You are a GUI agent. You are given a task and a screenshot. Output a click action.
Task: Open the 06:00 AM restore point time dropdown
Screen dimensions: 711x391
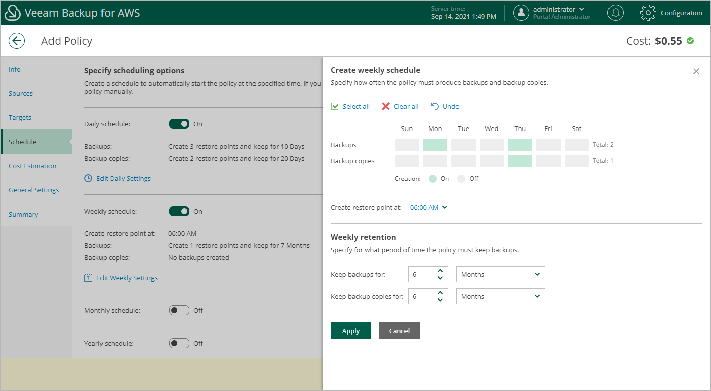(429, 207)
